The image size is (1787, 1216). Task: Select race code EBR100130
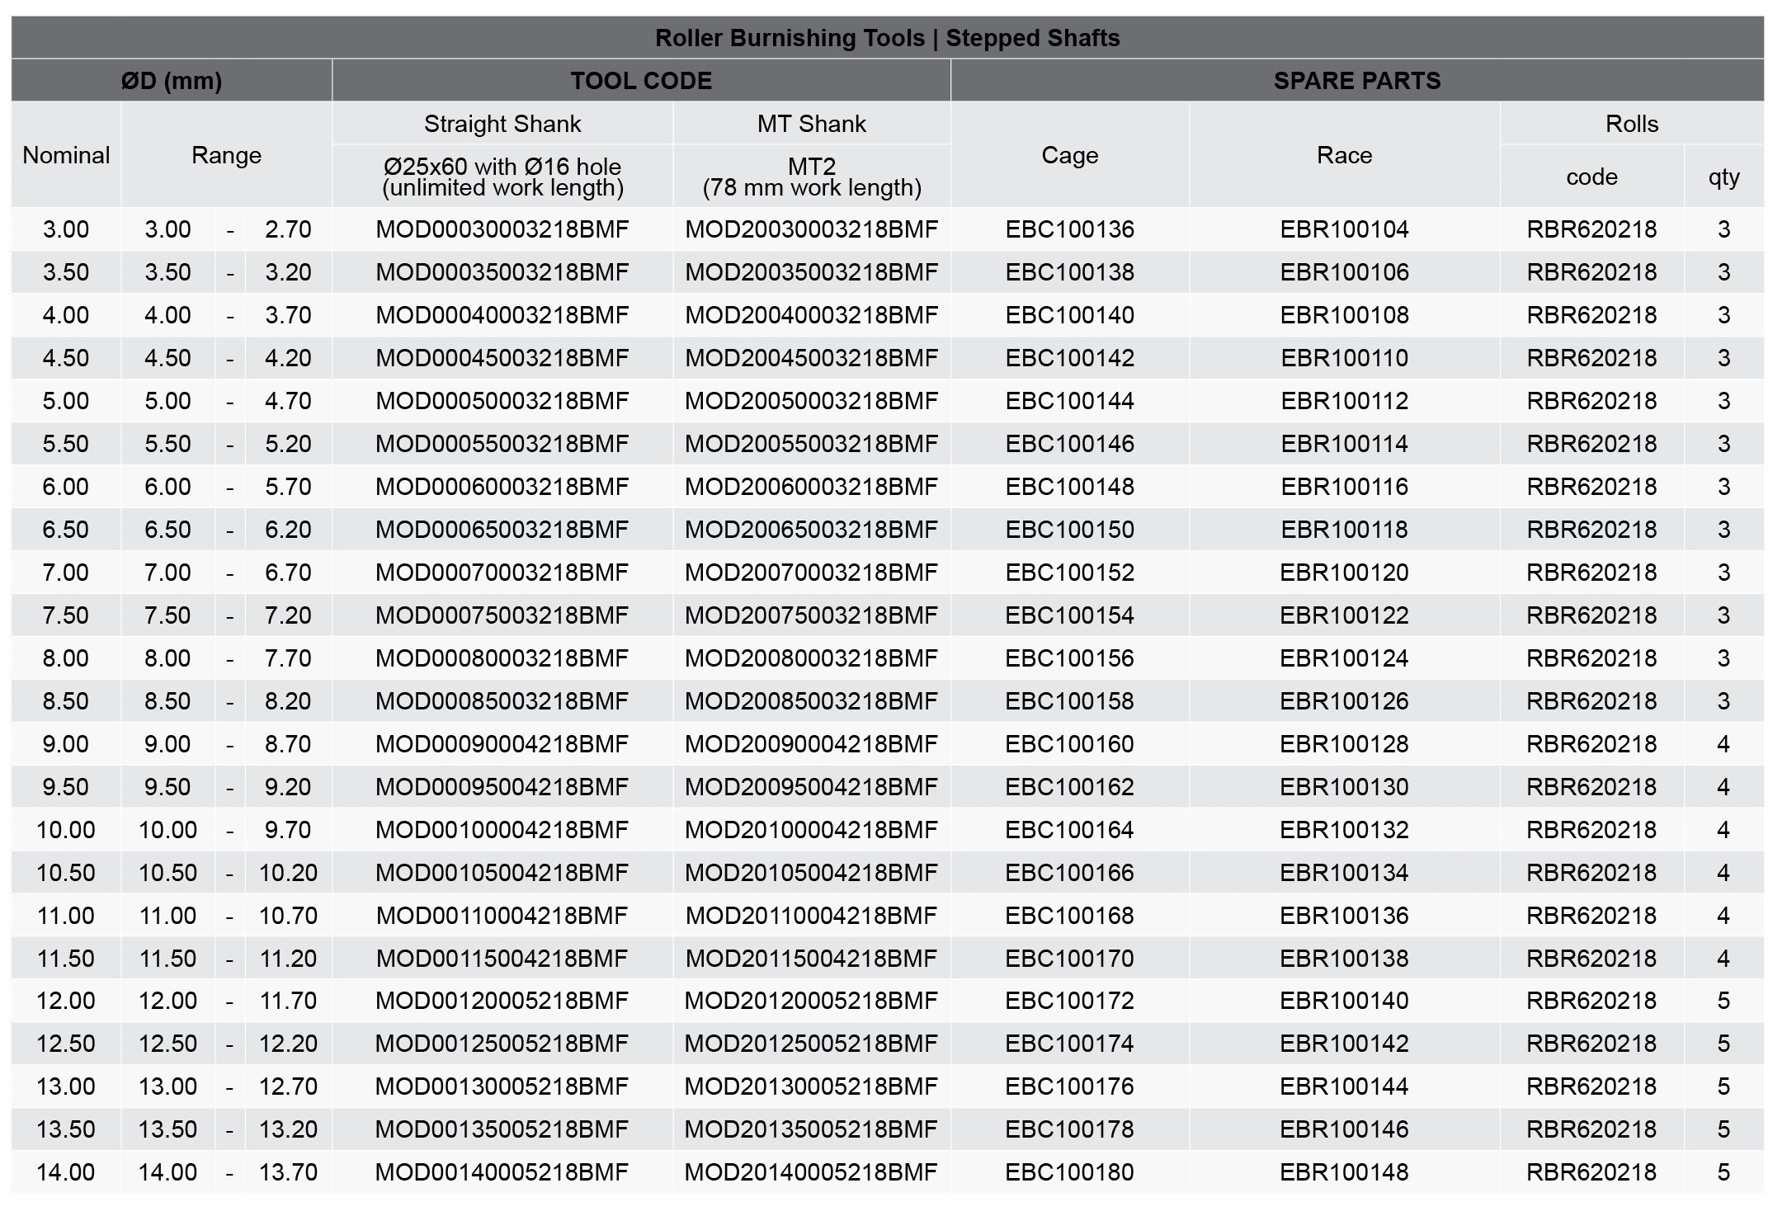tap(1345, 787)
